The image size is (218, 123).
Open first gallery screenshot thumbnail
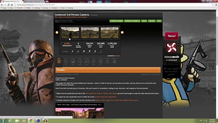[70, 33]
